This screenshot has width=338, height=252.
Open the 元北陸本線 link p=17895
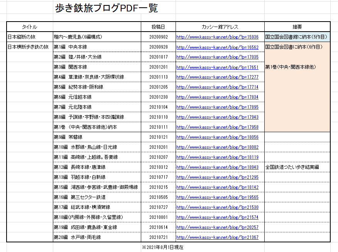217,107
